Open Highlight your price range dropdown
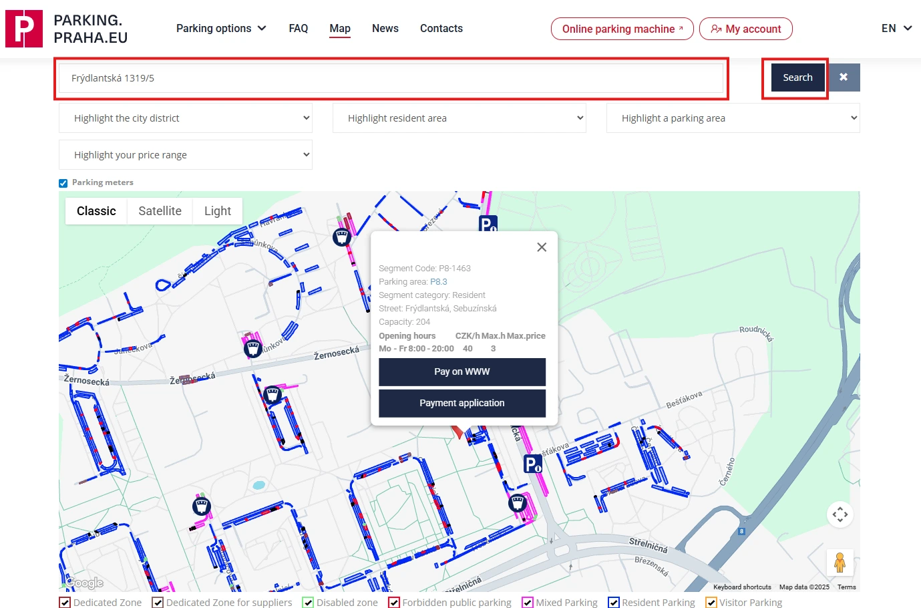921x608 pixels. 186,155
